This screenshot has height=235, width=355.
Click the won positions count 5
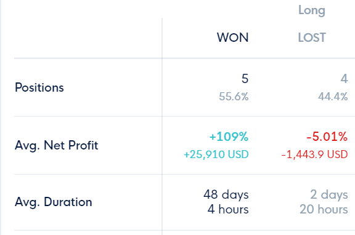point(245,79)
